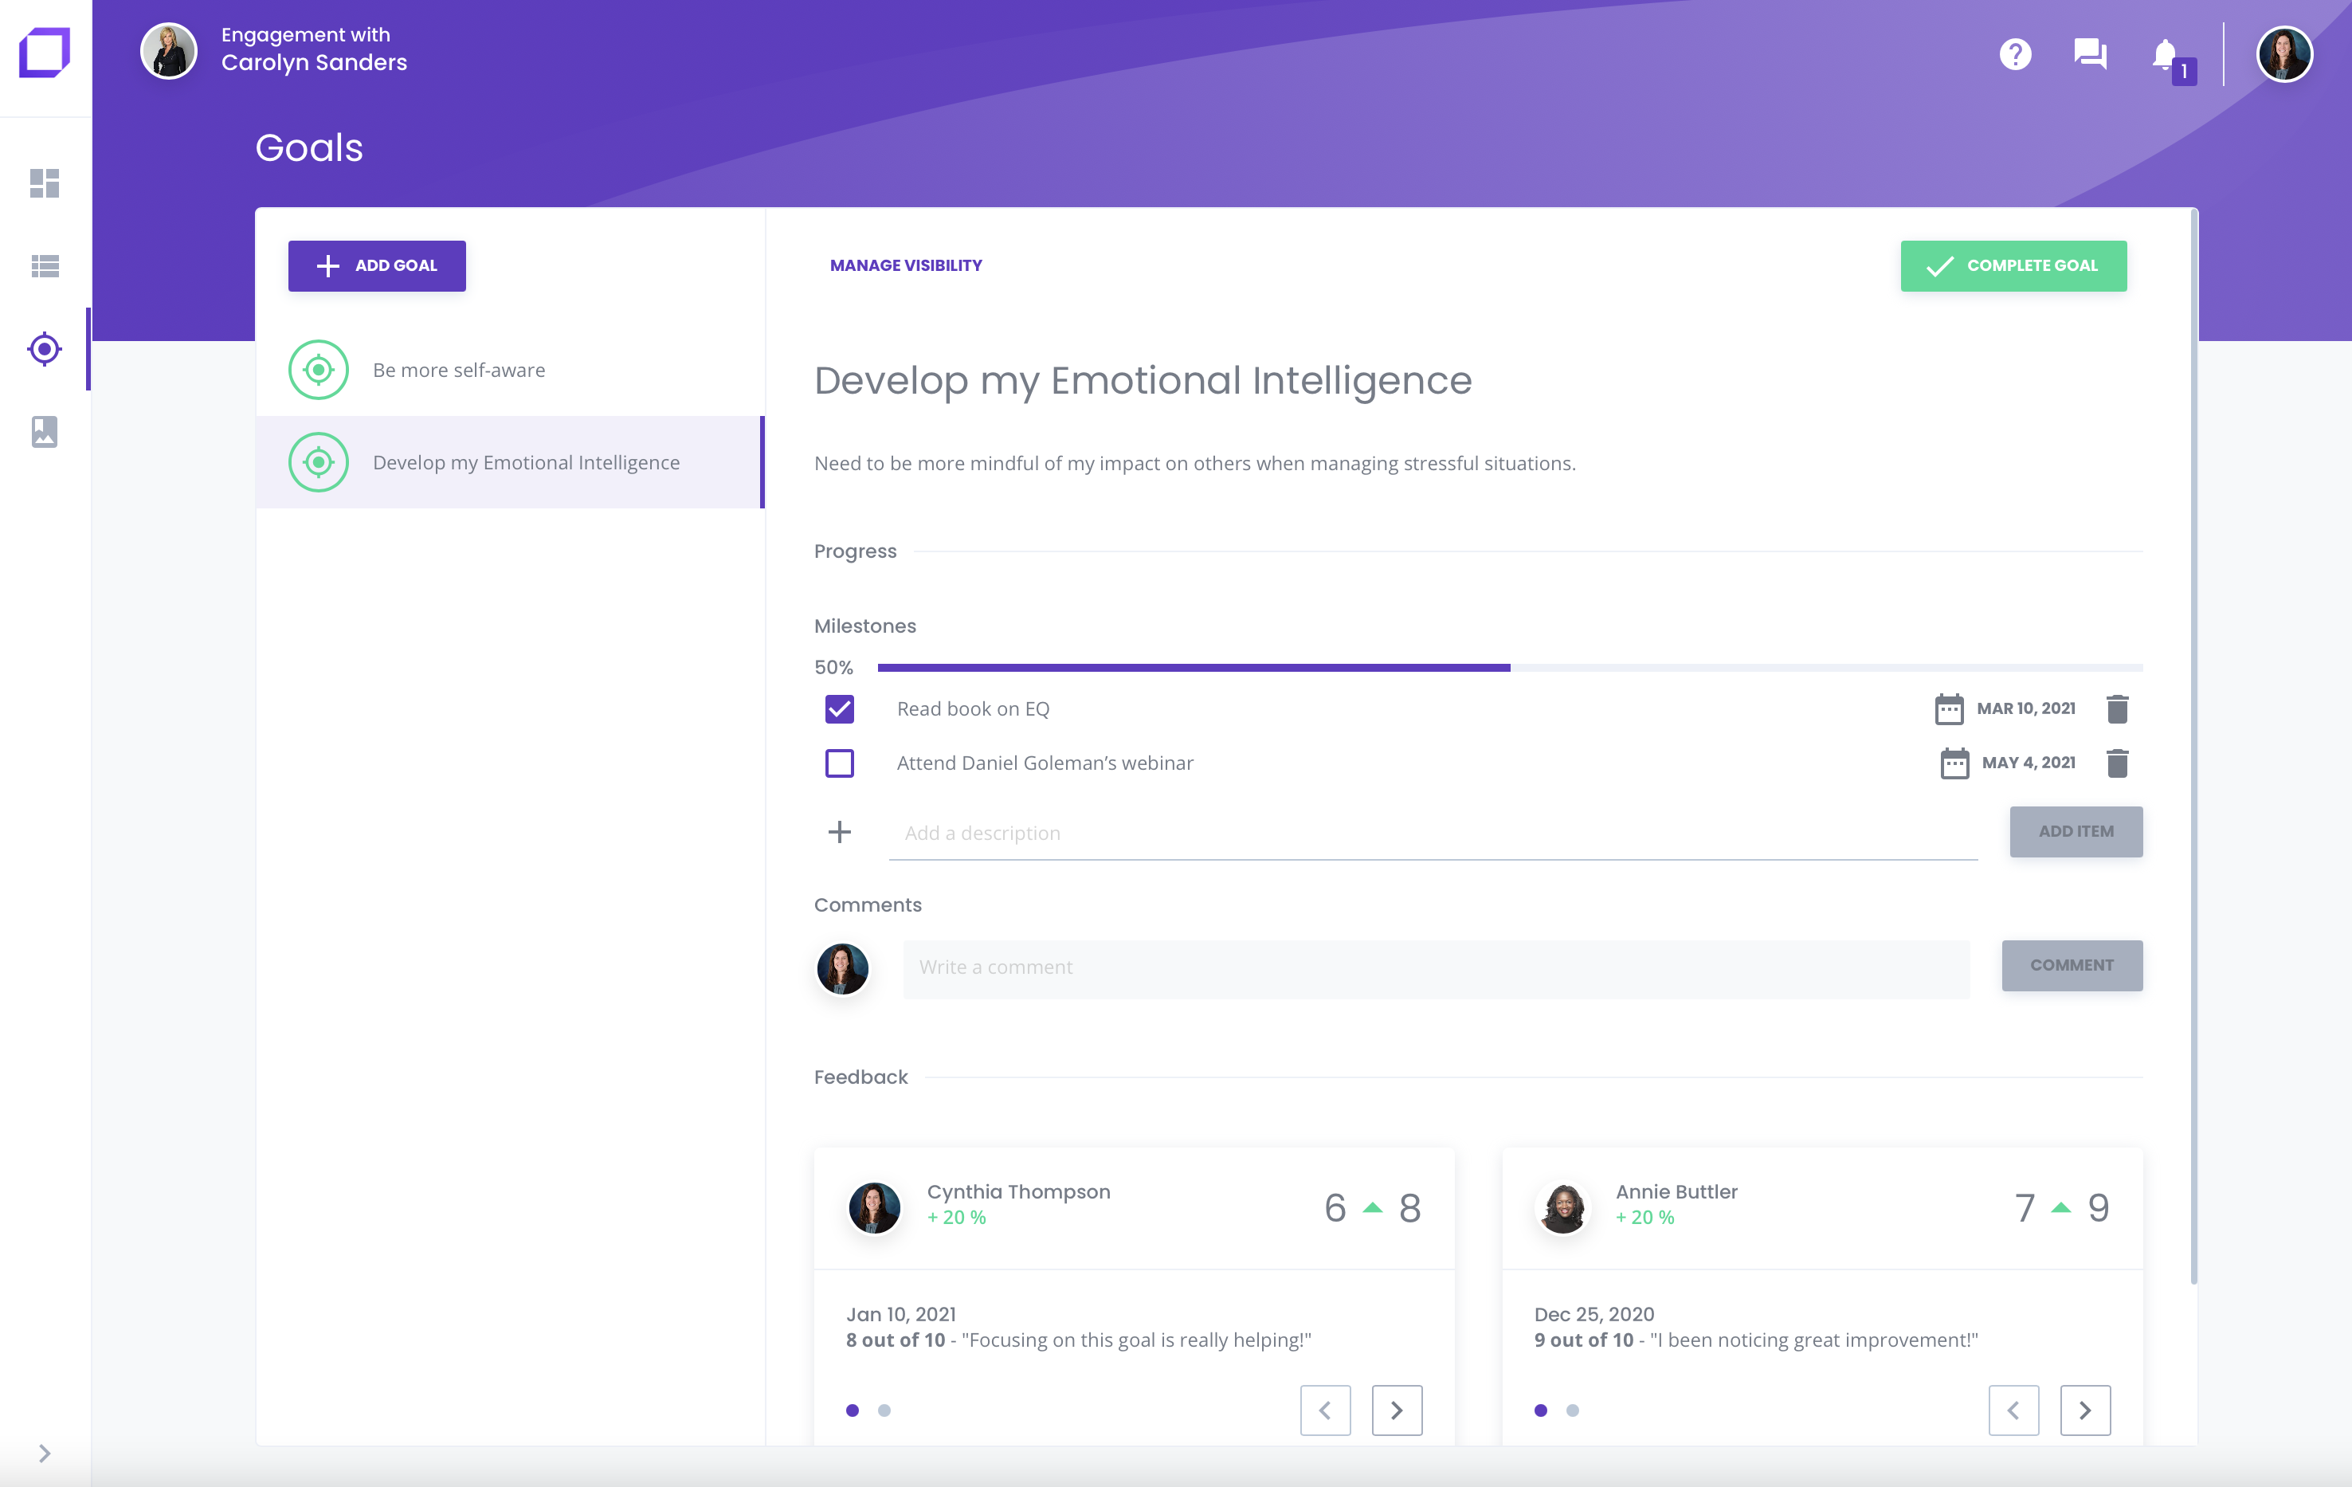Open the chat messages icon
2352x1487 pixels.
(x=2089, y=53)
